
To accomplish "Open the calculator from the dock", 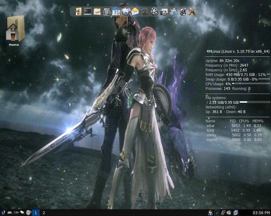I will (107, 12).
